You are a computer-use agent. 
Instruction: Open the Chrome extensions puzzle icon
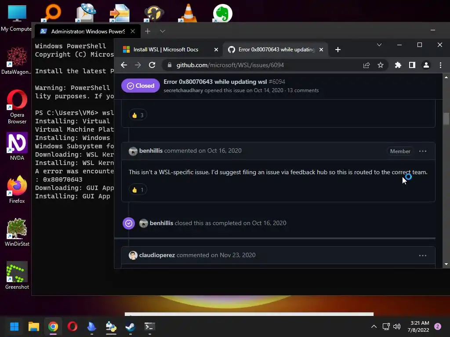(x=398, y=65)
